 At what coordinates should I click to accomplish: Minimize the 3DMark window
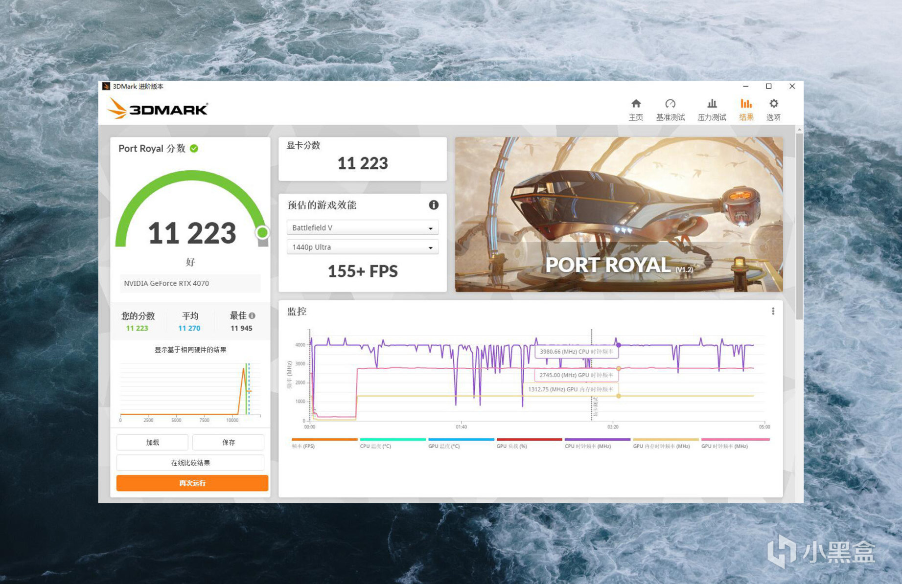pos(745,86)
